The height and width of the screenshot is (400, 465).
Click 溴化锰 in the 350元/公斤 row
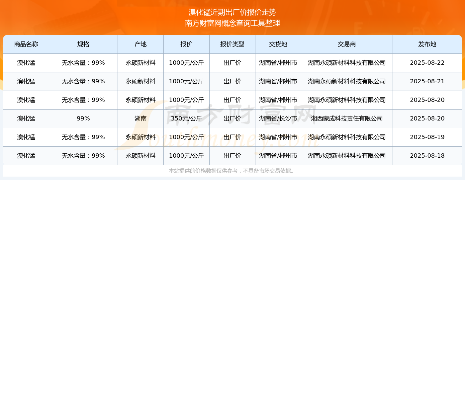click(26, 119)
